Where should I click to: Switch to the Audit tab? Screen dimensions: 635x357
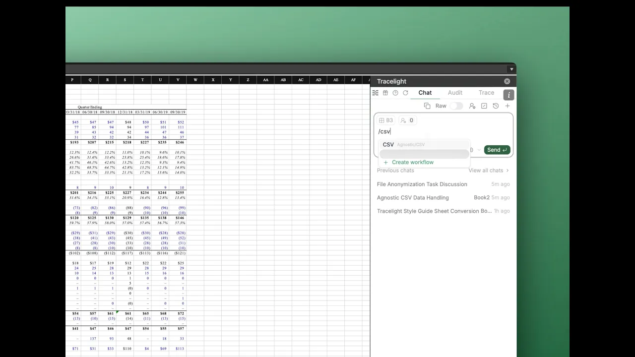point(455,93)
